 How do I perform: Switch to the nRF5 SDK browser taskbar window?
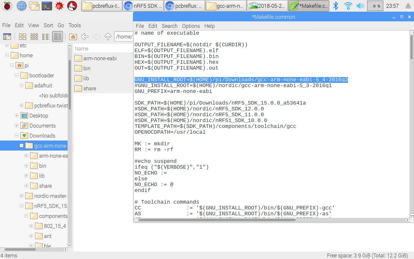[143, 6]
